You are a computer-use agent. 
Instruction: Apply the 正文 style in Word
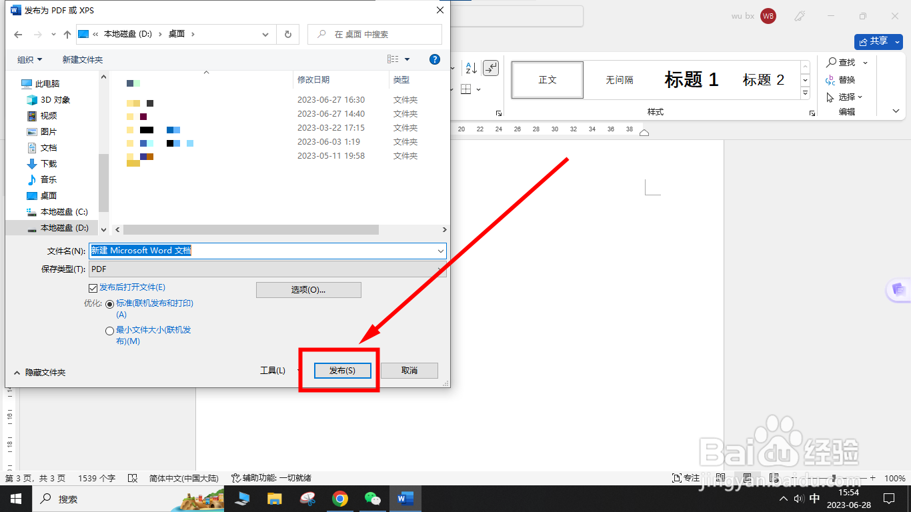pyautogui.click(x=548, y=80)
